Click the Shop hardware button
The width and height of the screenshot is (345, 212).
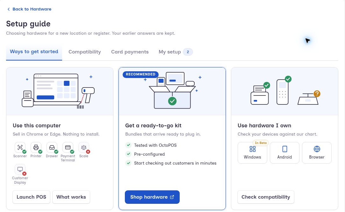(x=152, y=197)
